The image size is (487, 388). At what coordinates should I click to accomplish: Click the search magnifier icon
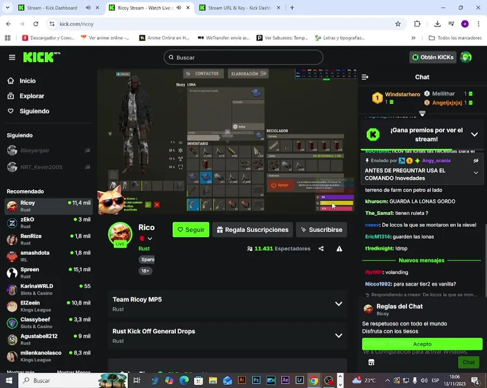[171, 58]
